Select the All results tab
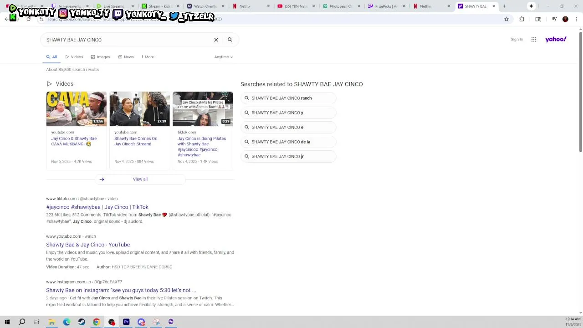The image size is (583, 328). coord(51,57)
